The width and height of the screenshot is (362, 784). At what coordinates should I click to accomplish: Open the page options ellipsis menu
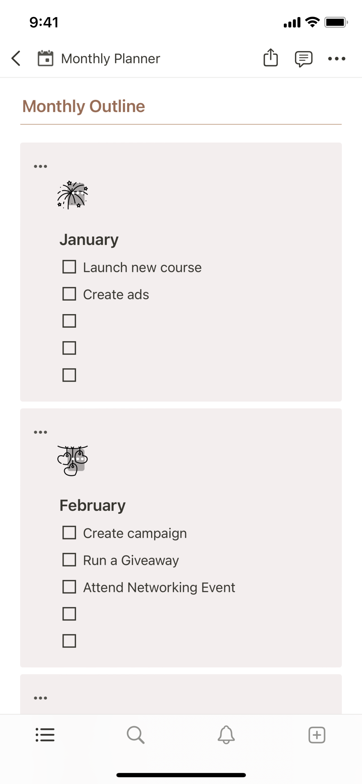(x=337, y=58)
